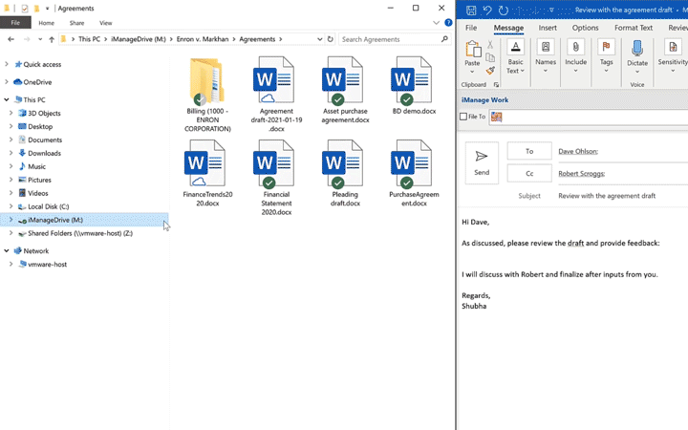The height and width of the screenshot is (430, 688).
Task: Click the Save icon in Outlook title bar
Action: pos(470,10)
